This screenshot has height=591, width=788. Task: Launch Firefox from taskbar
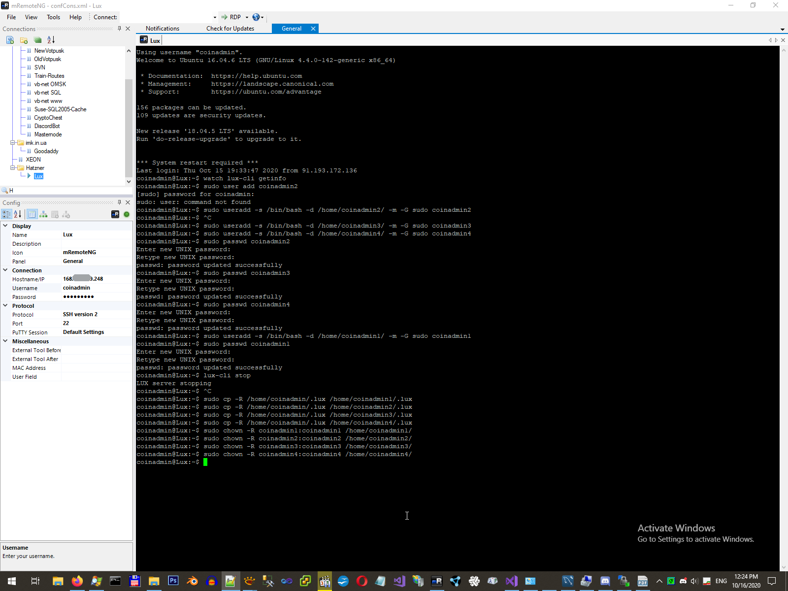[x=77, y=581]
